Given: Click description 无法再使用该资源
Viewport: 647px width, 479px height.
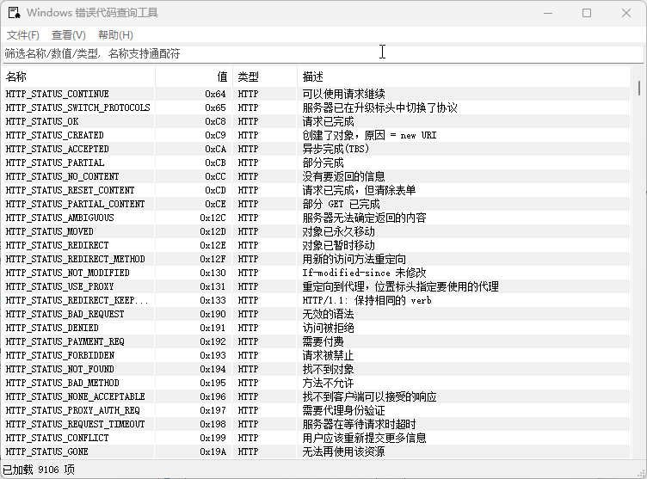Looking at the screenshot, I should click(344, 451).
